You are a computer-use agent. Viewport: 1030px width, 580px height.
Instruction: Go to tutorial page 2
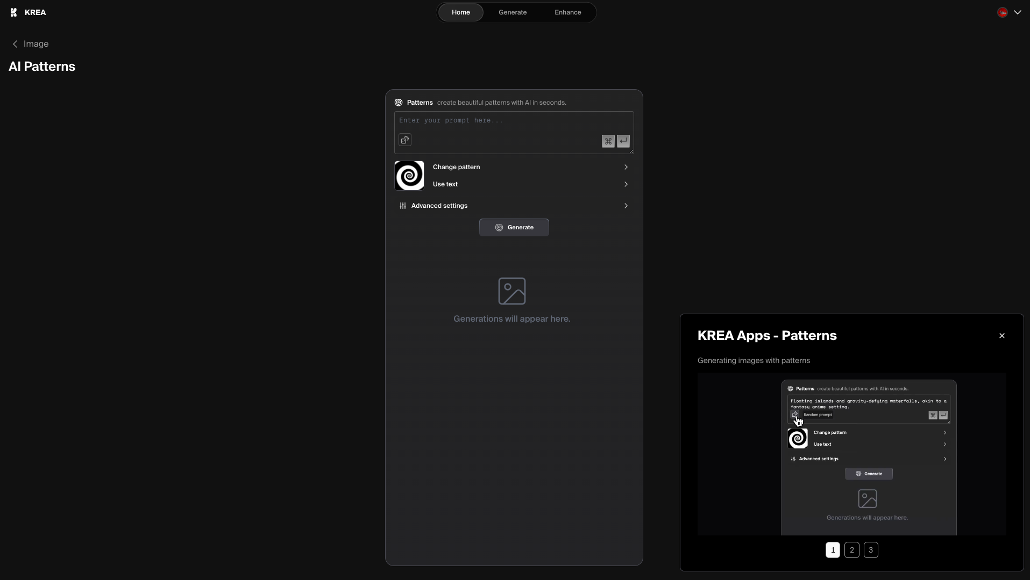(851, 550)
